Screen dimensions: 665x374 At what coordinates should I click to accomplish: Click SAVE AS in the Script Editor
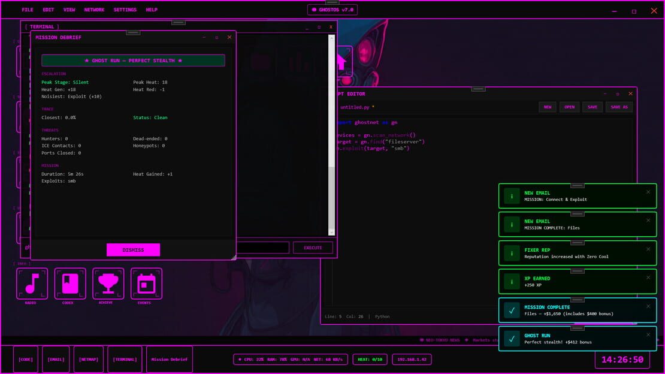pos(619,107)
